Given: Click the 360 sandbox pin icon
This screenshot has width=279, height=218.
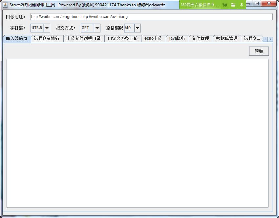Looking at the screenshot, I should tap(242, 5).
